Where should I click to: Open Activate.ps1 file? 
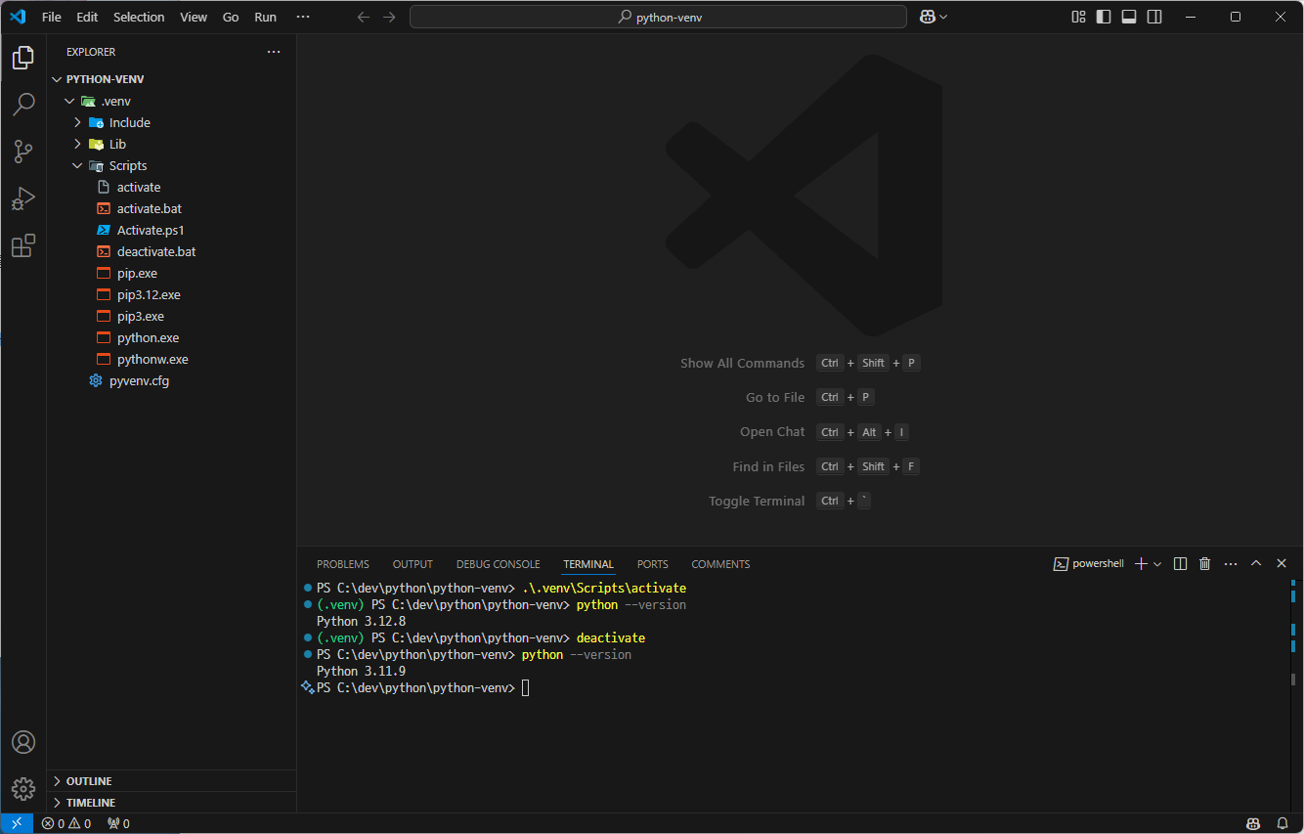(x=171, y=230)
